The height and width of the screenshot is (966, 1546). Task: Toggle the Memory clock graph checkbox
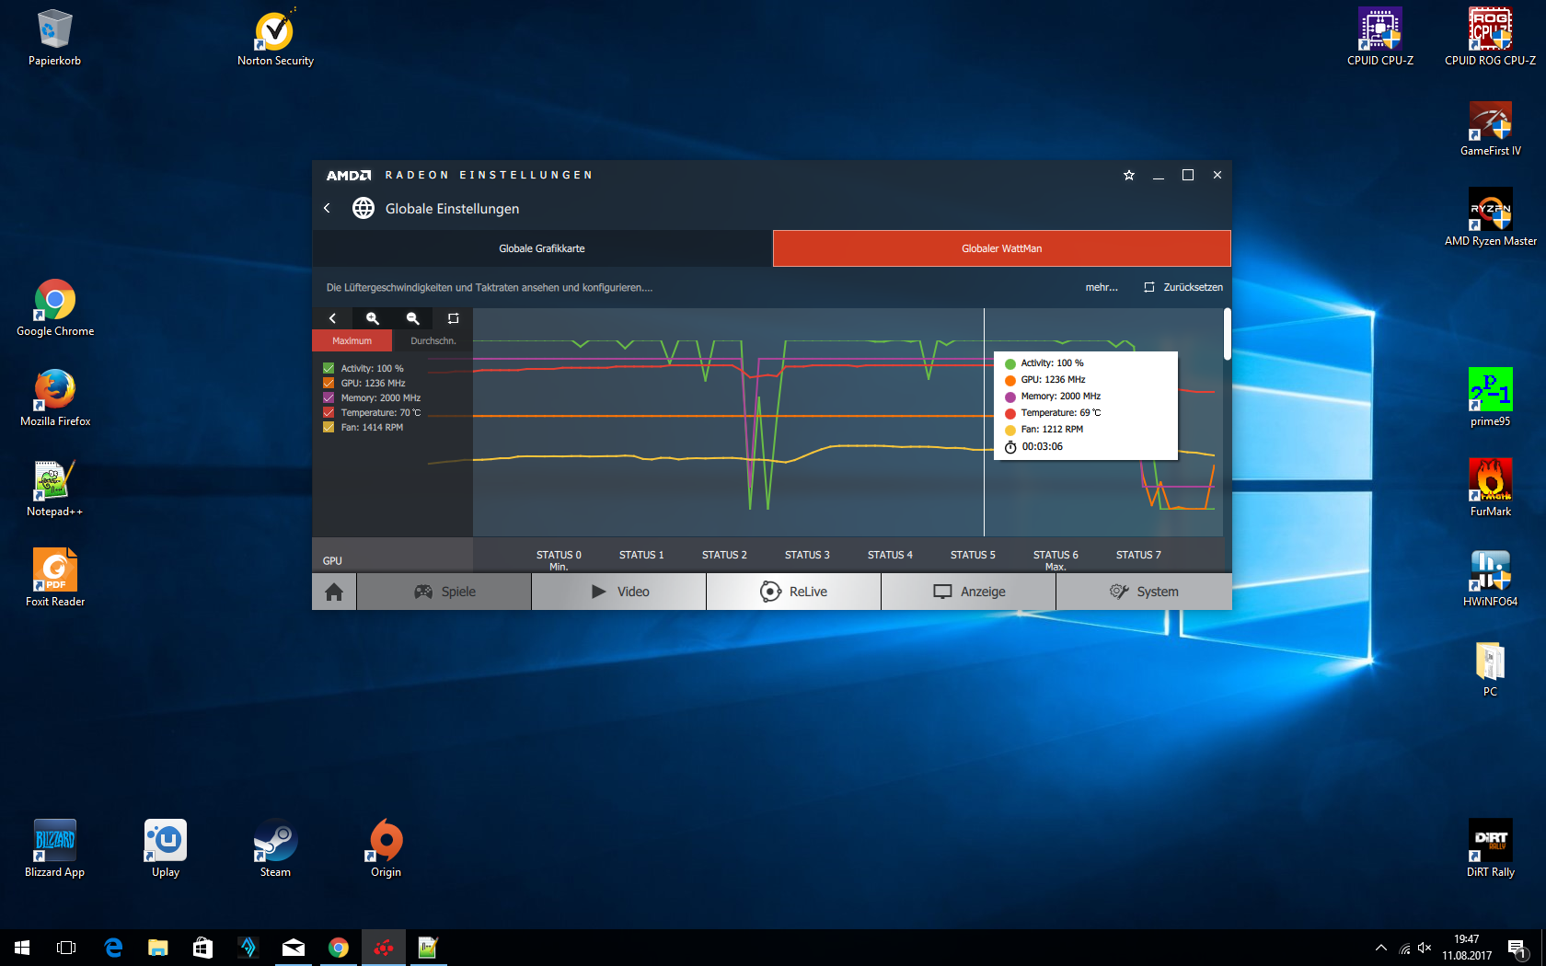[329, 397]
